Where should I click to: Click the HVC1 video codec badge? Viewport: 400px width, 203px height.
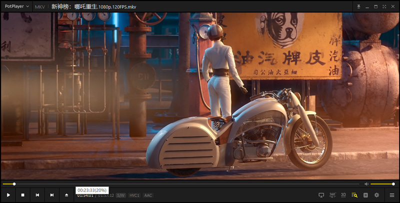[134, 196]
